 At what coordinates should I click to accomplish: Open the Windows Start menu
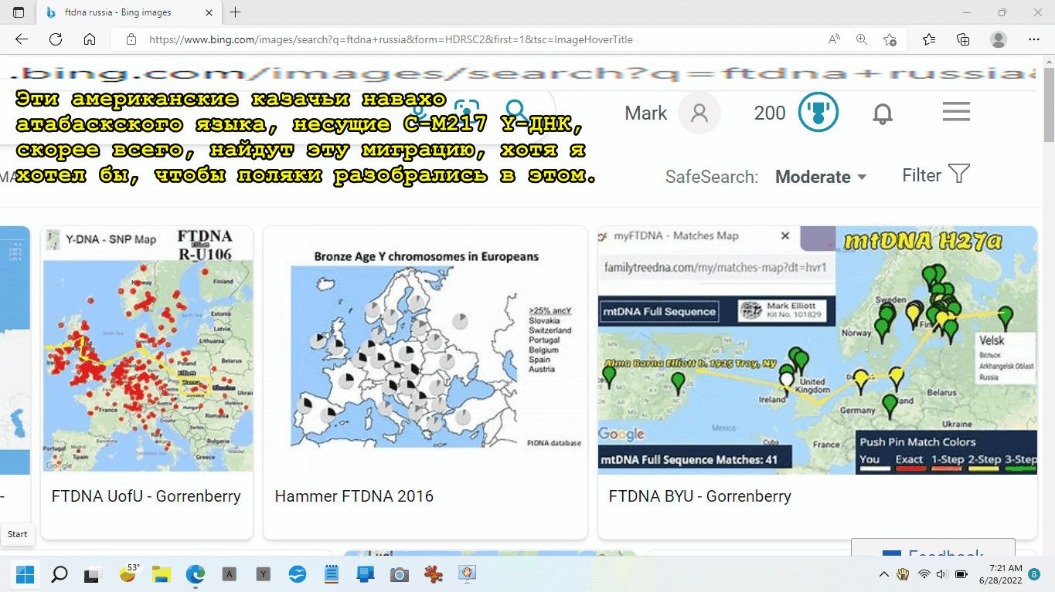pyautogui.click(x=25, y=574)
